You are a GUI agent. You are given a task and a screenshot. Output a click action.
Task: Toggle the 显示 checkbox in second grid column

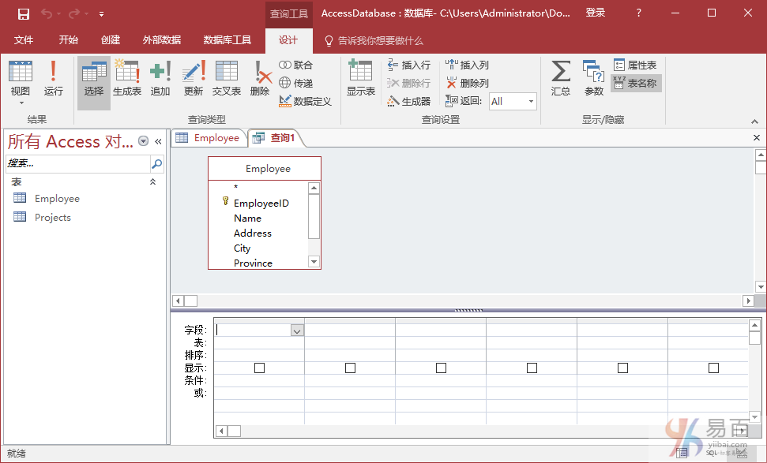pos(350,368)
